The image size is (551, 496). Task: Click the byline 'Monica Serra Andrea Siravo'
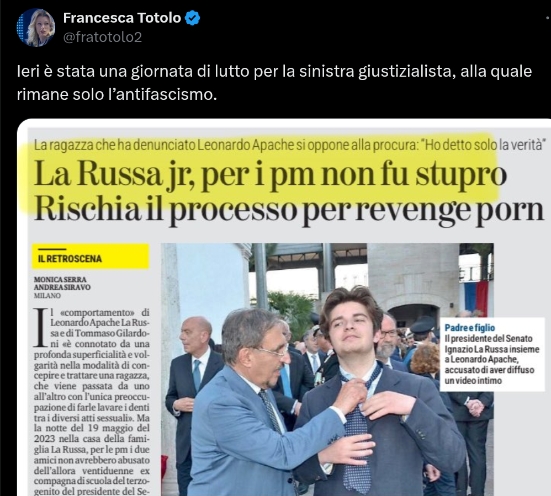62,284
